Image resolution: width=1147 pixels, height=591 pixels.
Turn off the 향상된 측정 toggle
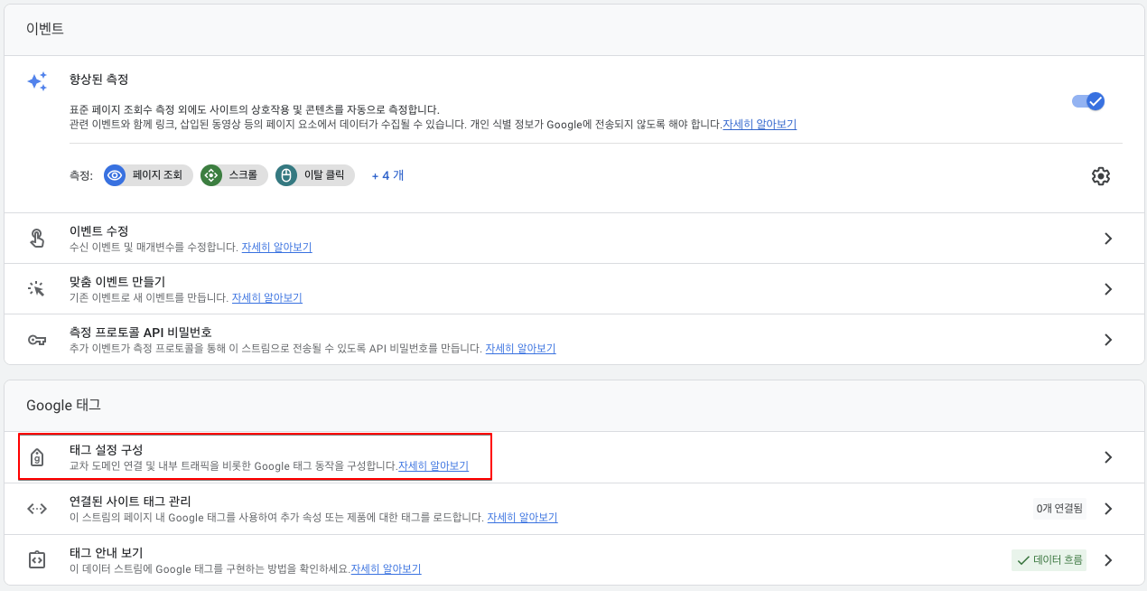click(x=1088, y=101)
